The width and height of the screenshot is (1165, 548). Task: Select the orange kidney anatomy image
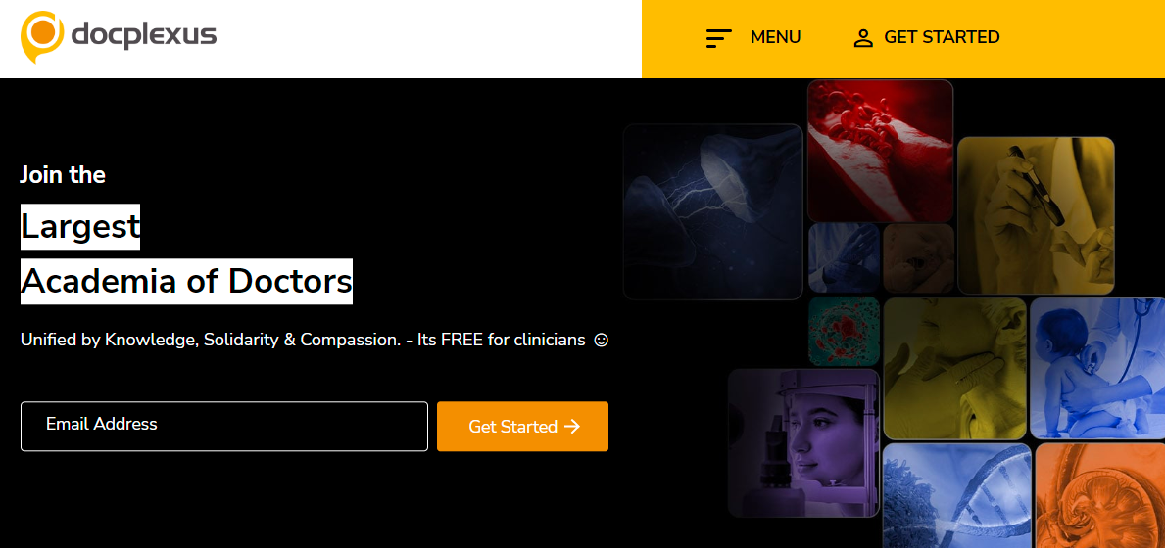(1100, 496)
